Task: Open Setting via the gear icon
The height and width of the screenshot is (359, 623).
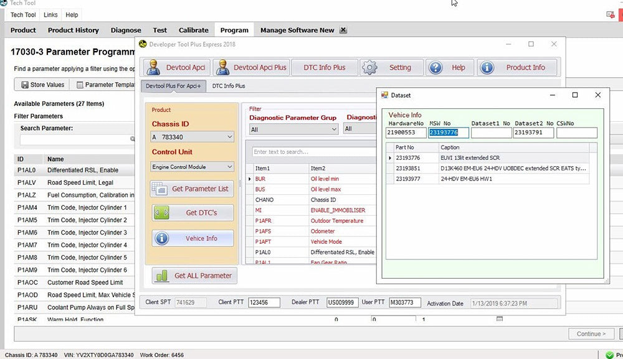Action: click(369, 67)
